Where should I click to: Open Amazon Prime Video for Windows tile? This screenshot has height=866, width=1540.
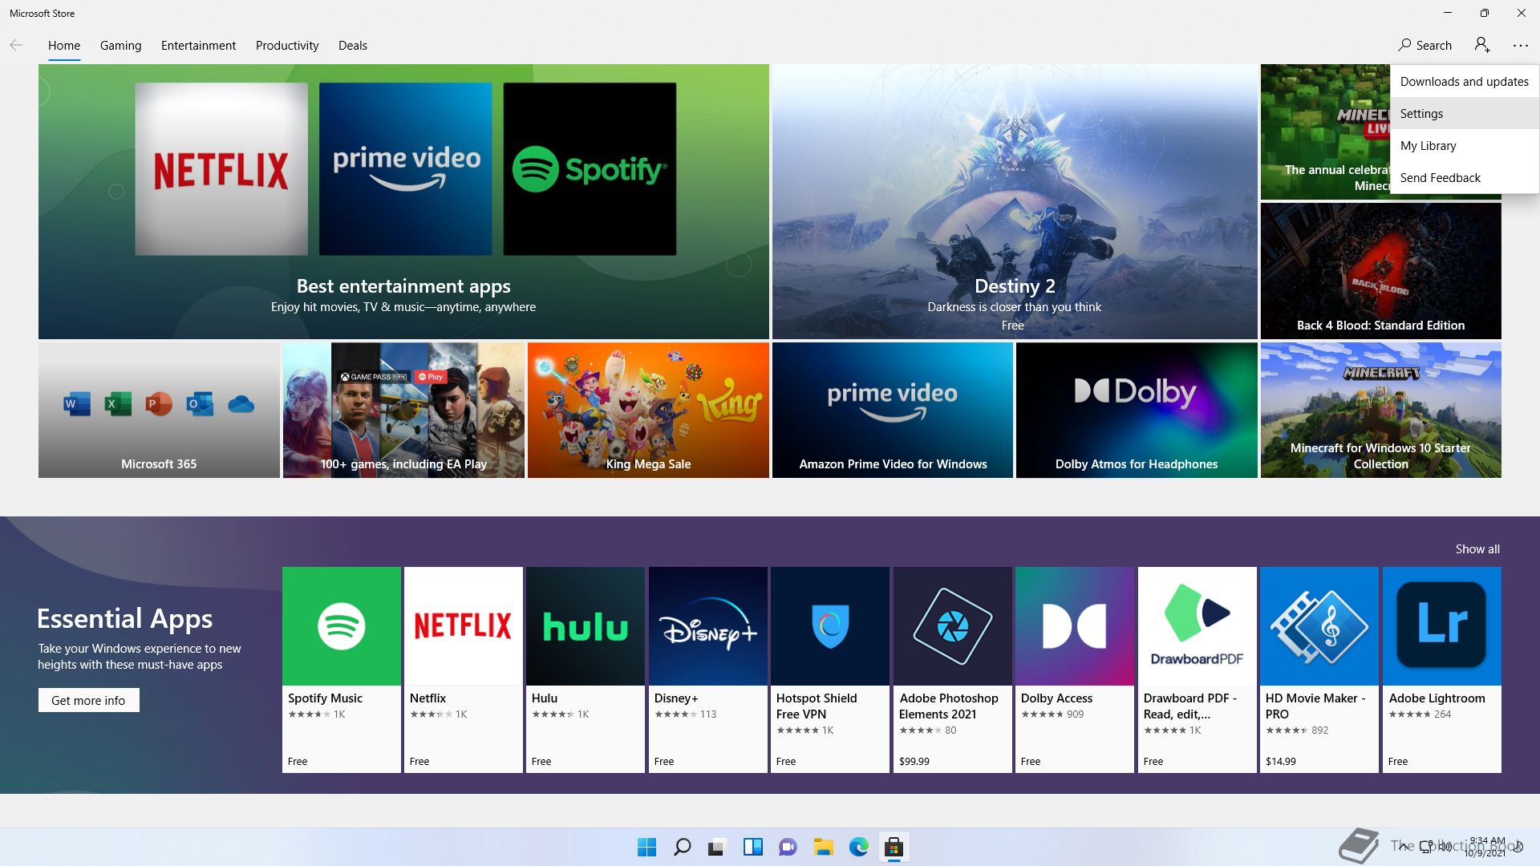pyautogui.click(x=893, y=410)
